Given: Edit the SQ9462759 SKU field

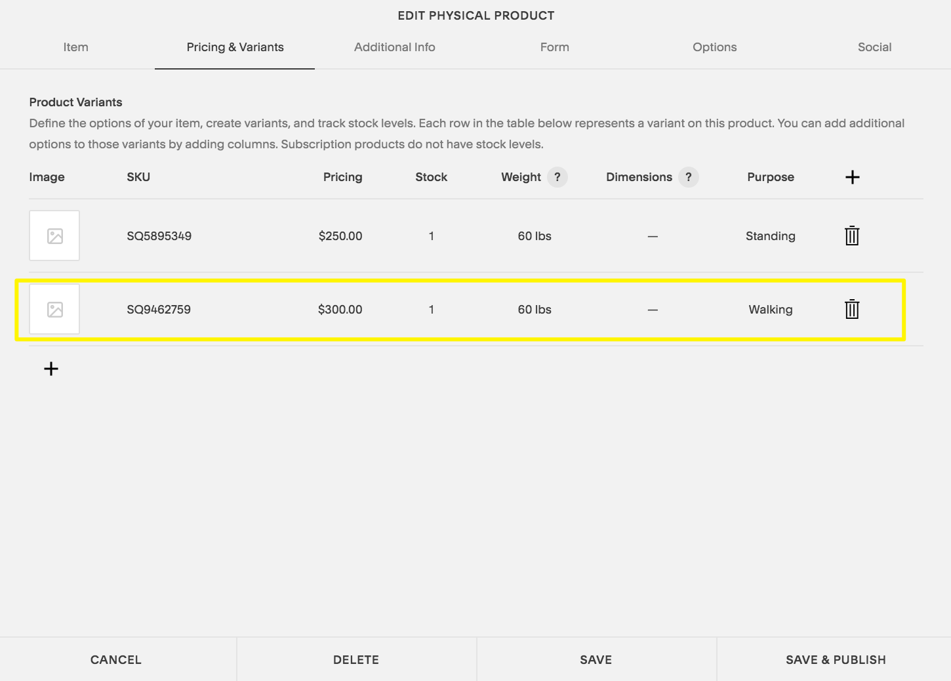Looking at the screenshot, I should coord(159,310).
